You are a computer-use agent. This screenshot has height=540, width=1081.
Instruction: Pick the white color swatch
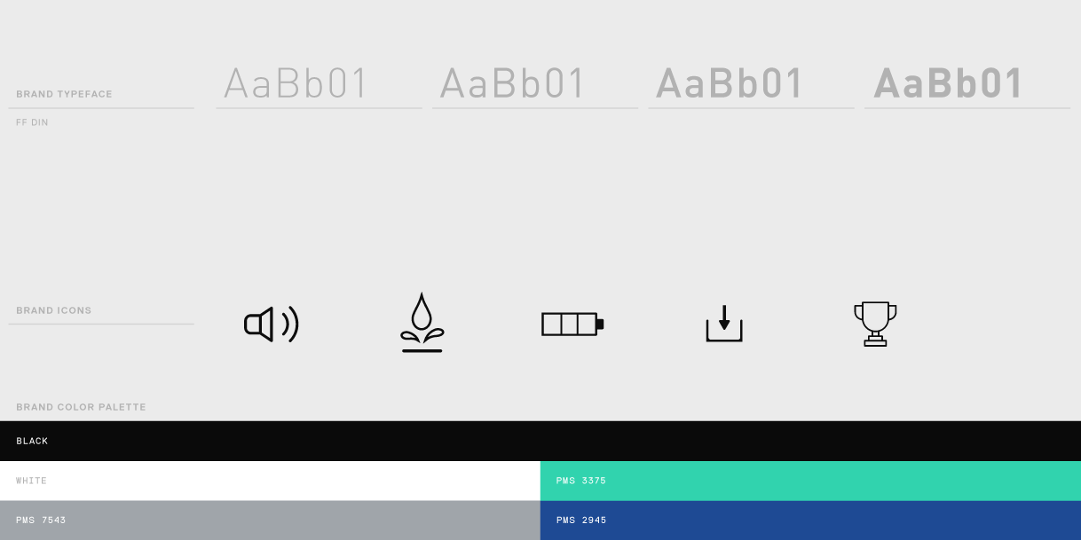(270, 481)
